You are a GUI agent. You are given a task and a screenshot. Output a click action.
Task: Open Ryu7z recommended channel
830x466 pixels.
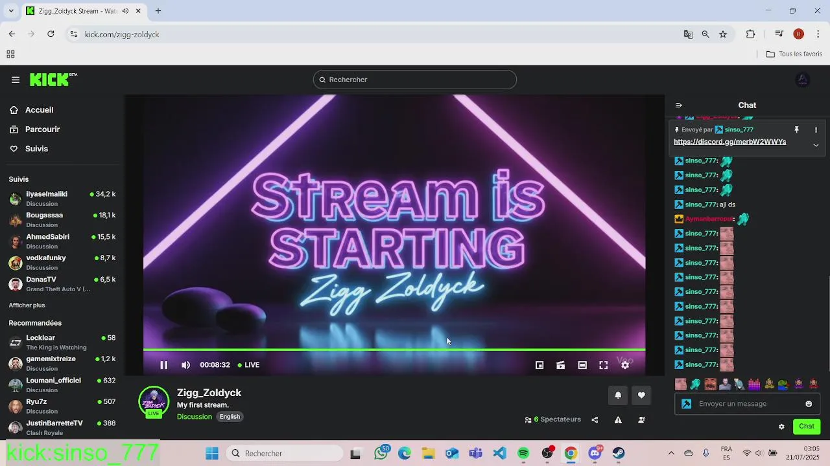62,406
